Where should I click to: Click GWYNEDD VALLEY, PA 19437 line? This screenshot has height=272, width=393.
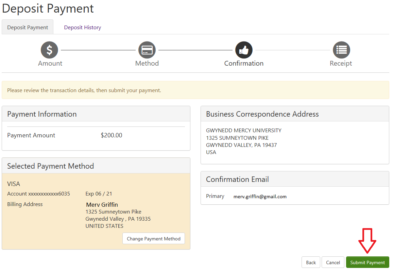pyautogui.click(x=241, y=145)
